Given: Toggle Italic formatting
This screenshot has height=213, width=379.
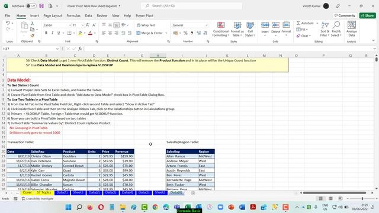Looking at the screenshot, I should click(52, 33).
